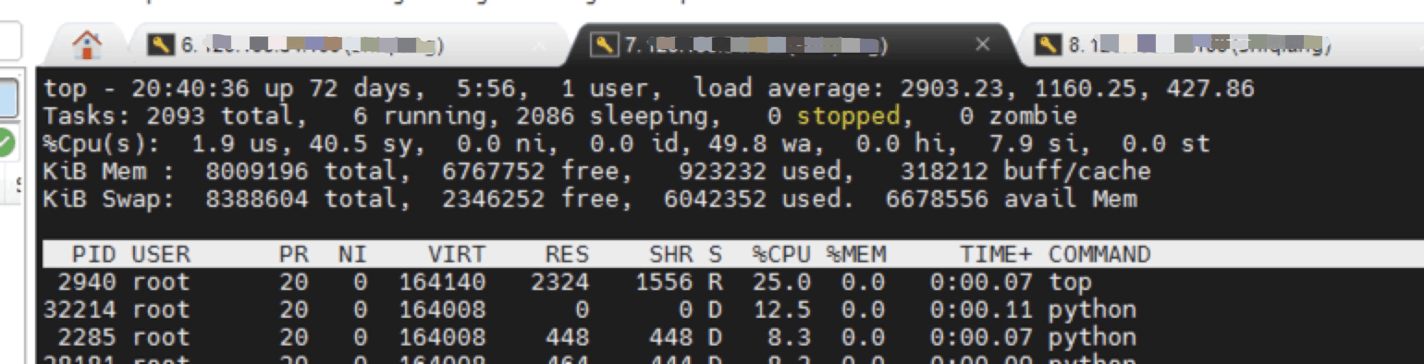Screen dimensions: 1424x364
Task: Click the %MEM column header
Action: (x=855, y=254)
